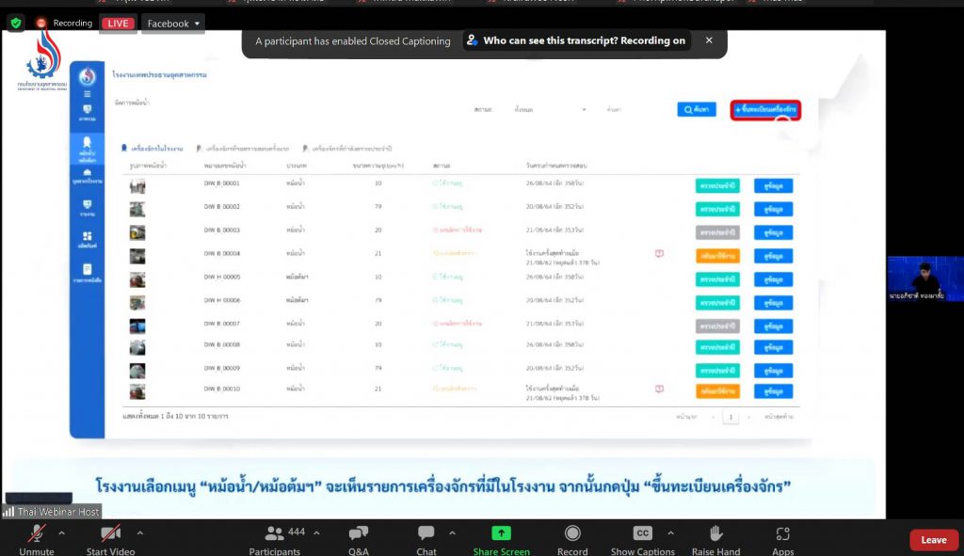Start Video from the Zoom toolbar

click(110, 534)
